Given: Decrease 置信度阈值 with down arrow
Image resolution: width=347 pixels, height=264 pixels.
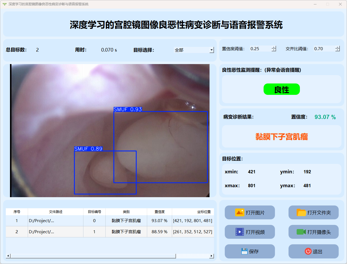Looking at the screenshot, I should (274, 50).
